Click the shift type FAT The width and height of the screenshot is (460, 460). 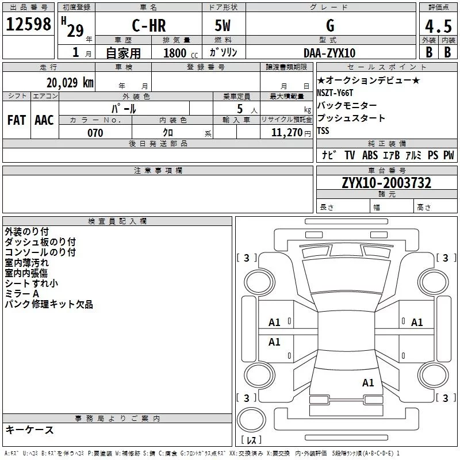[17, 120]
